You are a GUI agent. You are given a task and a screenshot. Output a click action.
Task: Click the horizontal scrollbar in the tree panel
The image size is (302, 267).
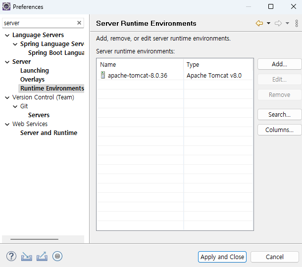pos(34,239)
